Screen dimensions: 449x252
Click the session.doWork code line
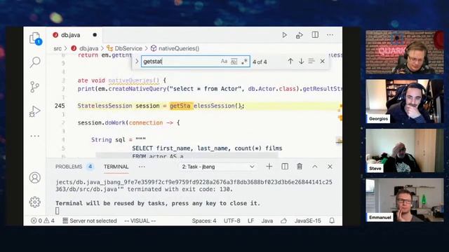[128, 123]
